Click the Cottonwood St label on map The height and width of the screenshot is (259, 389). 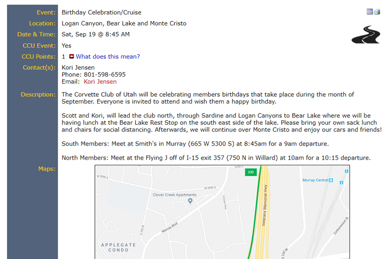(341, 226)
